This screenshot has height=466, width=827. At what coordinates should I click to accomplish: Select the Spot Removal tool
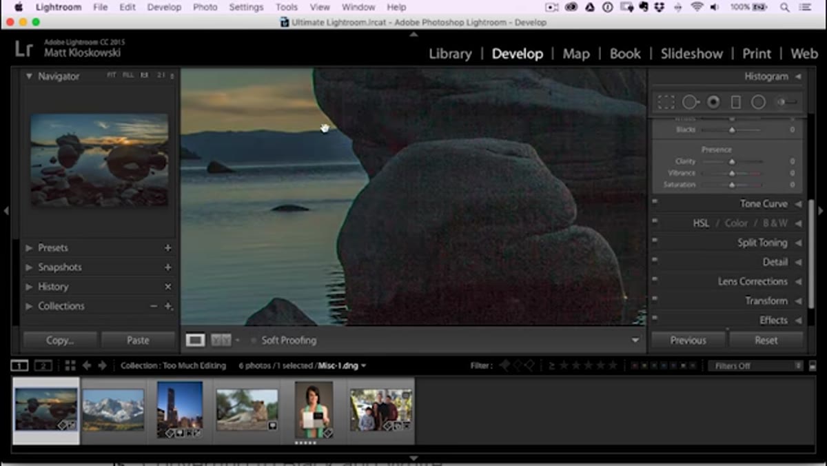pyautogui.click(x=691, y=102)
